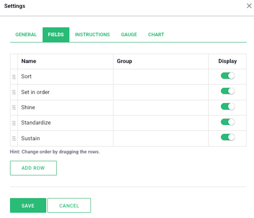Viewport: 254px width, 218px height.
Task: Click the Standardize row drag handle
Action: [x=14, y=123]
